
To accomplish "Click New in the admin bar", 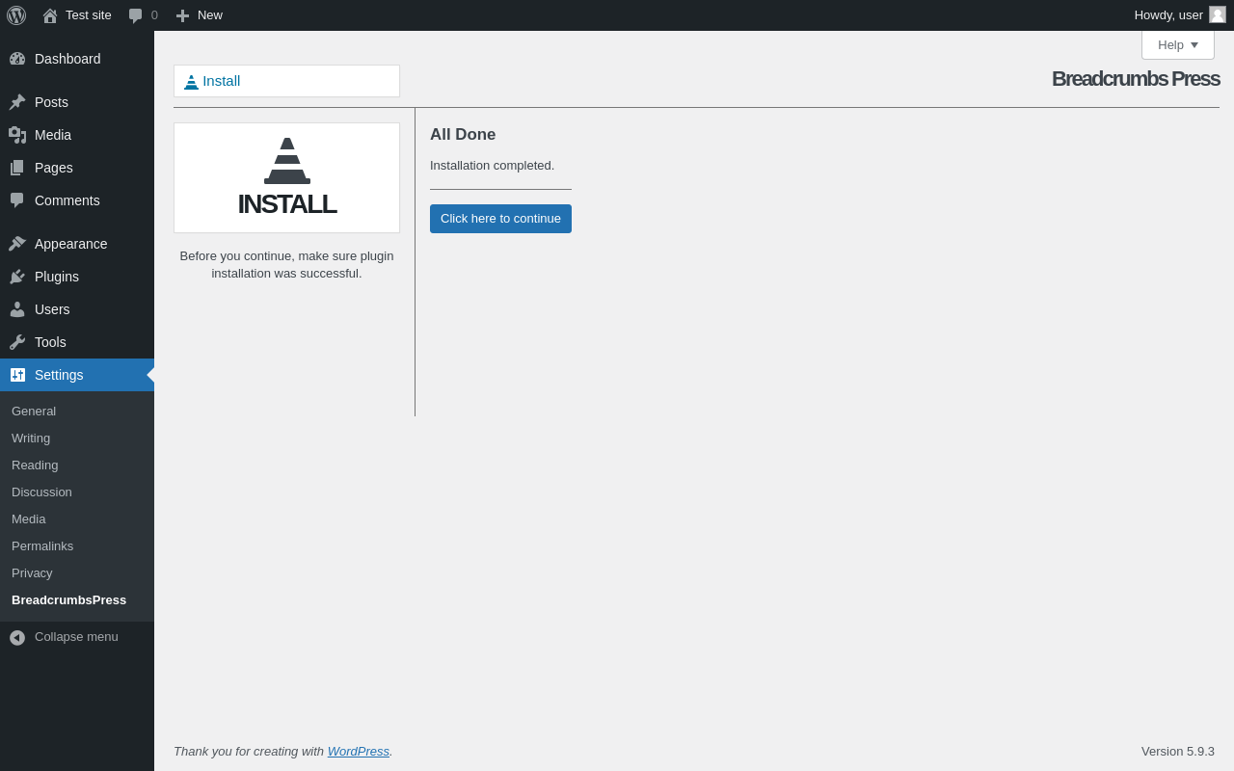I will point(210,14).
